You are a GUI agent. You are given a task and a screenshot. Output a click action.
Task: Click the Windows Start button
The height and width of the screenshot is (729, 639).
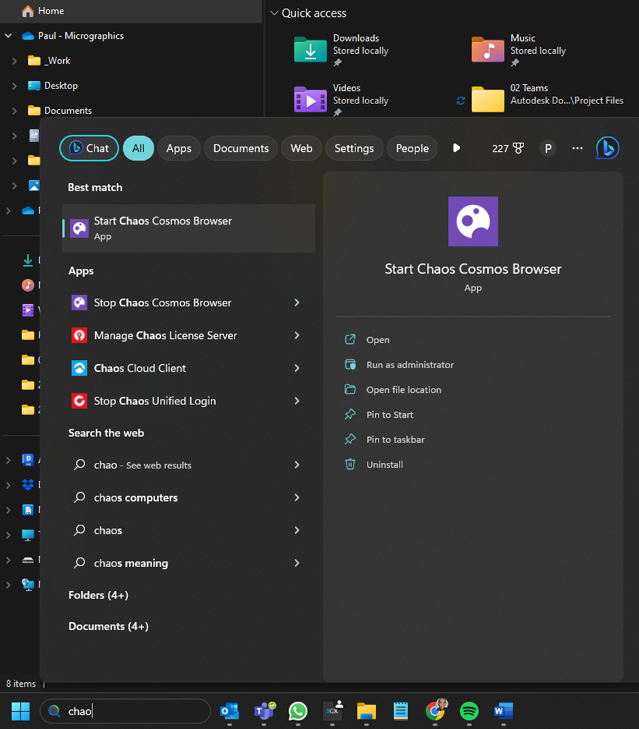pyautogui.click(x=20, y=711)
